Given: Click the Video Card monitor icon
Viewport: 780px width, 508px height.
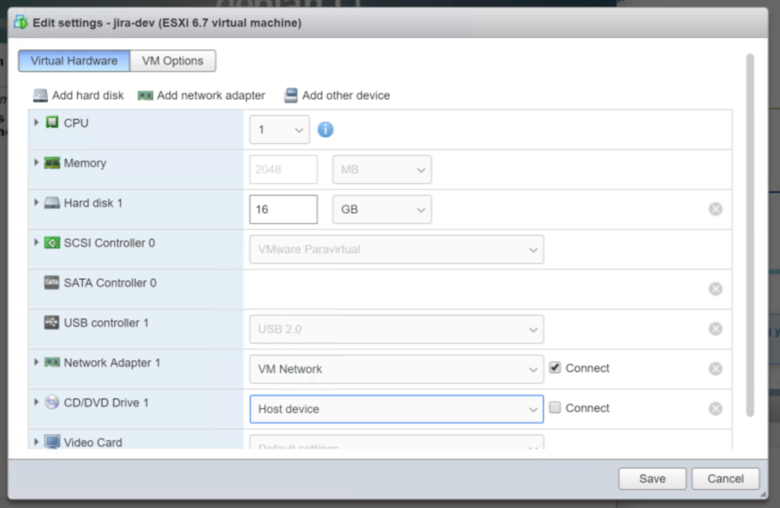Looking at the screenshot, I should [x=52, y=442].
